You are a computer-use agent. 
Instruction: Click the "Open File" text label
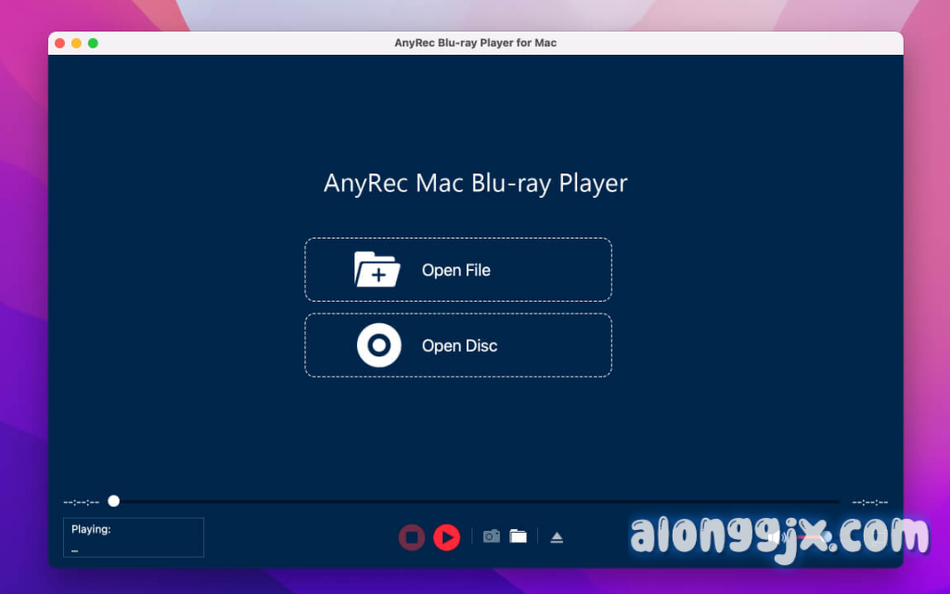click(456, 270)
